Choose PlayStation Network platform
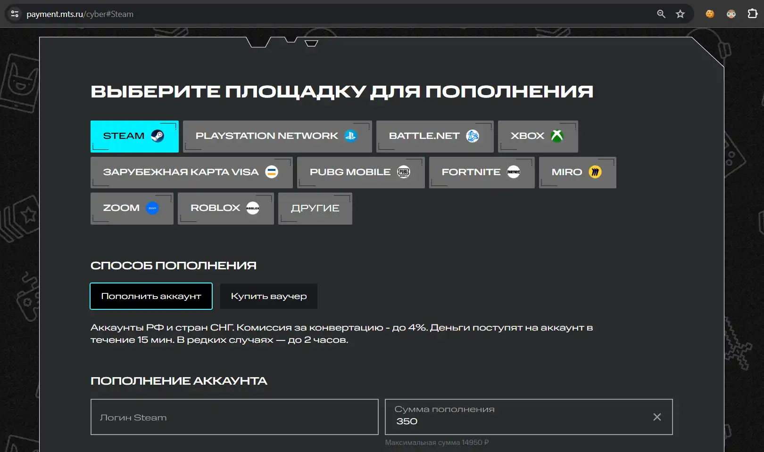The height and width of the screenshot is (452, 764). [277, 137]
